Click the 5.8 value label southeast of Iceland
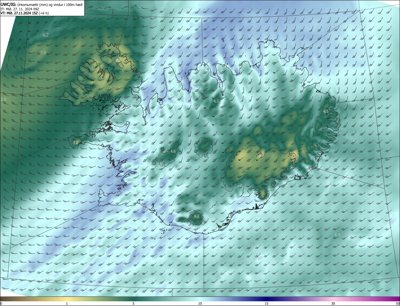 [345, 179]
